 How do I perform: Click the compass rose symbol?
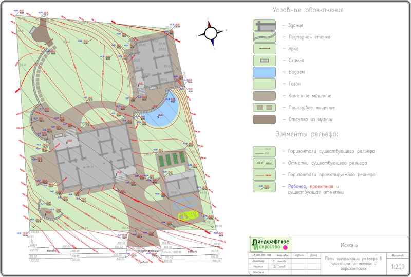coord(211,33)
